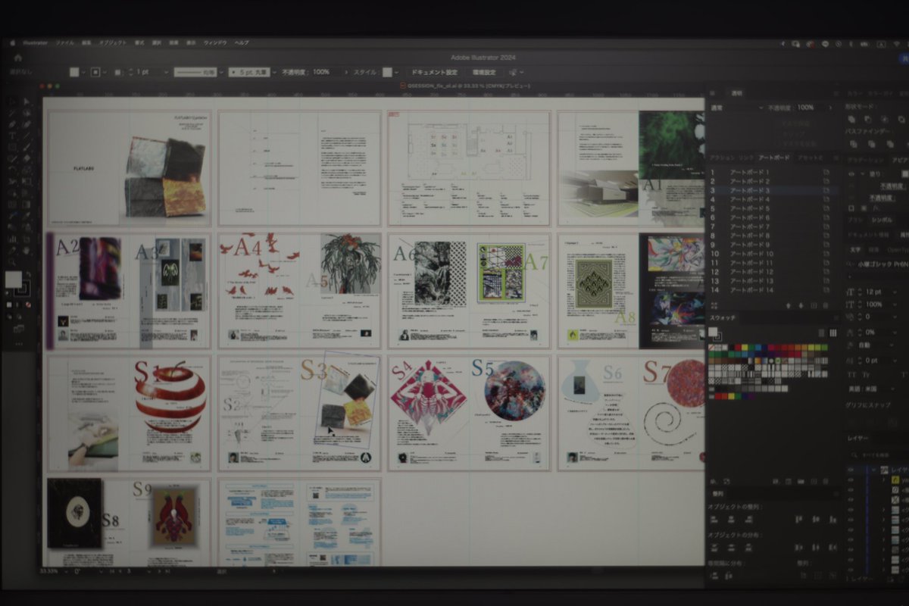The width and height of the screenshot is (909, 606).
Task: Click the fill color box in the toolbar
Action: (13, 280)
